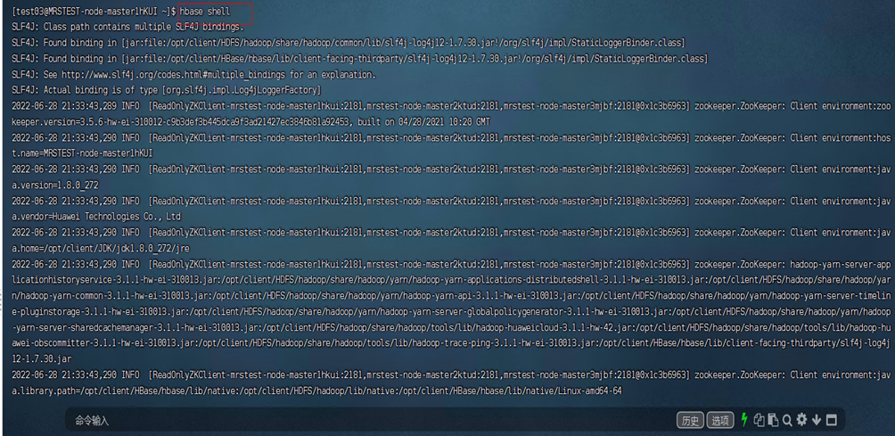Click the copy icon in command bar
Viewport: 895px width, 436px height.
click(x=759, y=420)
